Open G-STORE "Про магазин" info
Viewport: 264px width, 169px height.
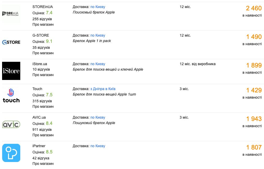coord(43,53)
